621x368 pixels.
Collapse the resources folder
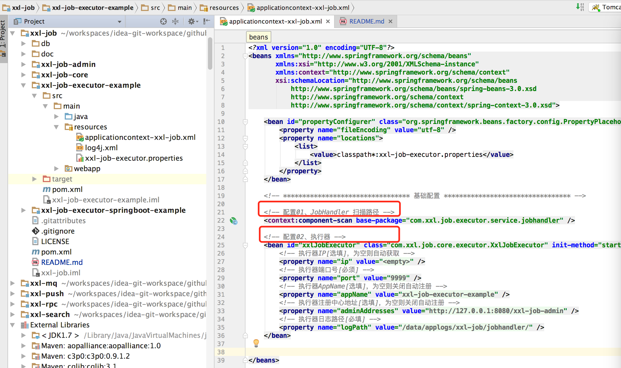(x=57, y=127)
